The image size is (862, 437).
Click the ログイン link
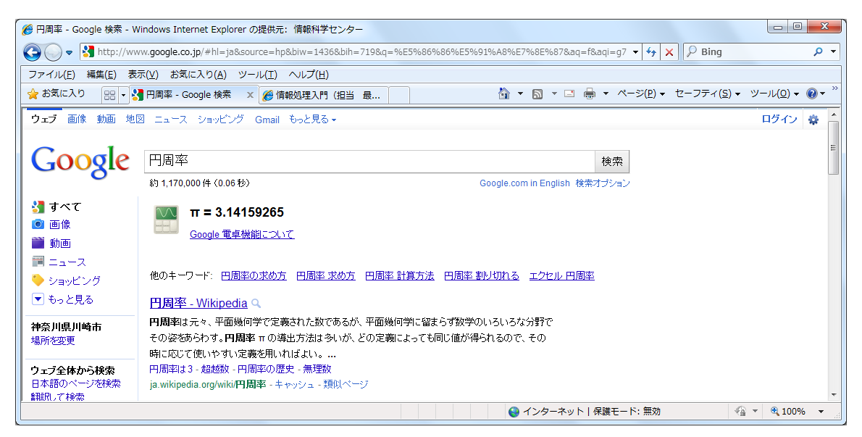(x=779, y=120)
